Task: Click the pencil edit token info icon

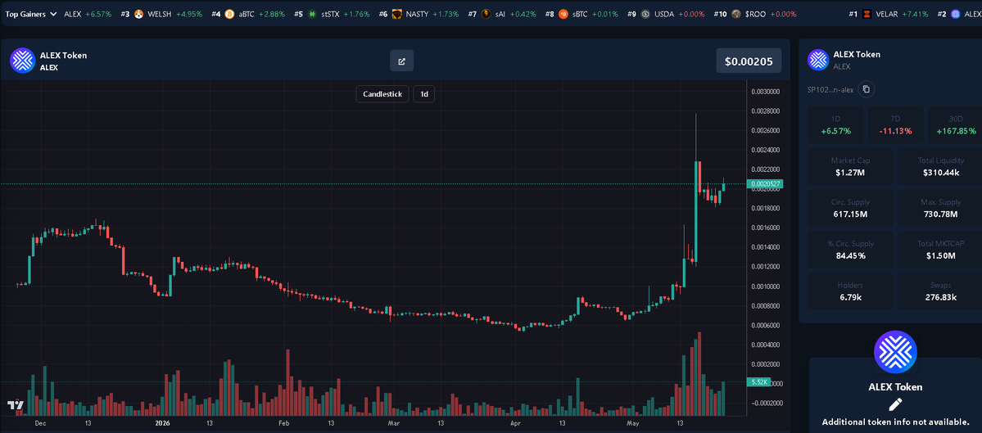Action: coord(895,404)
